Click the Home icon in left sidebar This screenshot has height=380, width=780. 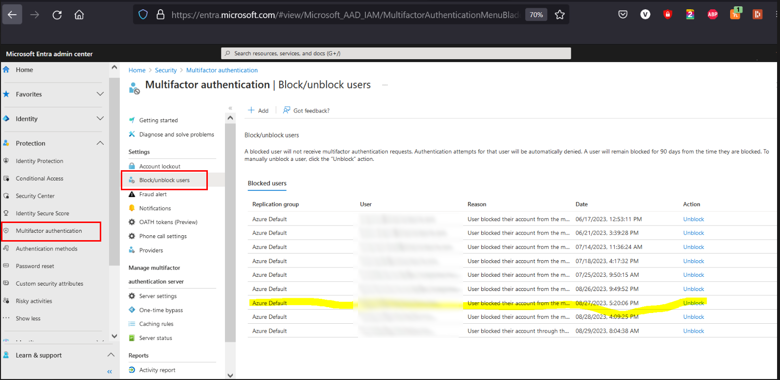(6, 69)
